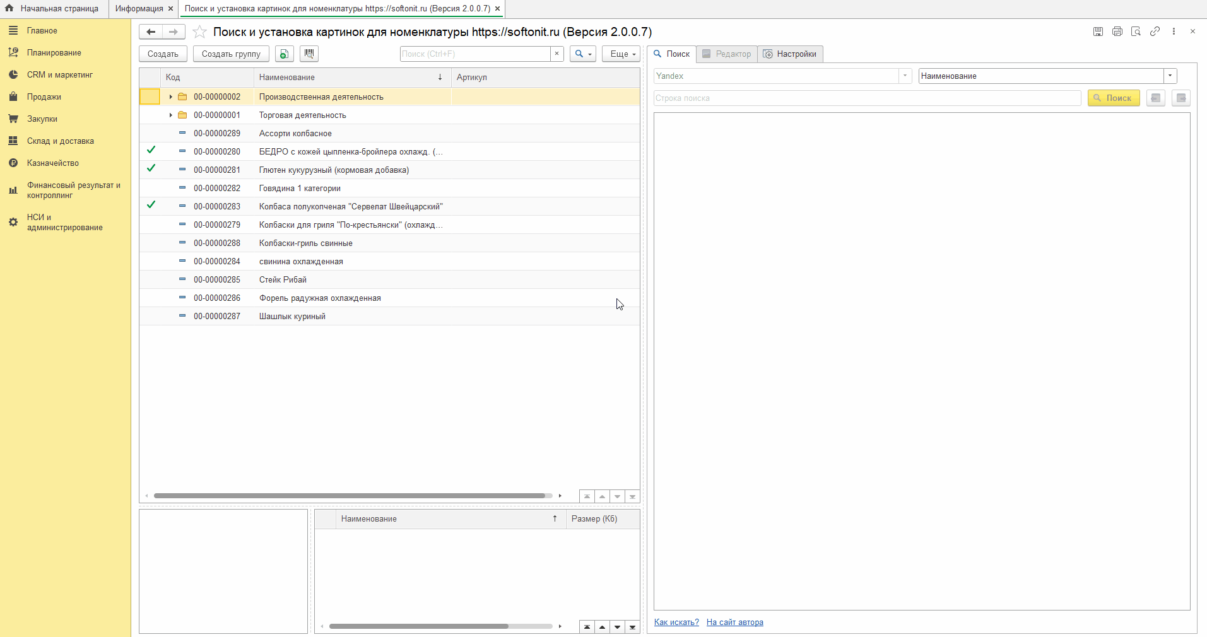Click the nomenclature list horizontal scrollbar
The height and width of the screenshot is (637, 1207).
pos(349,496)
